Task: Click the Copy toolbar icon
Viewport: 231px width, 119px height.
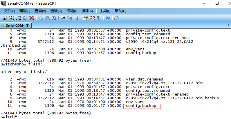Action: click(40, 18)
